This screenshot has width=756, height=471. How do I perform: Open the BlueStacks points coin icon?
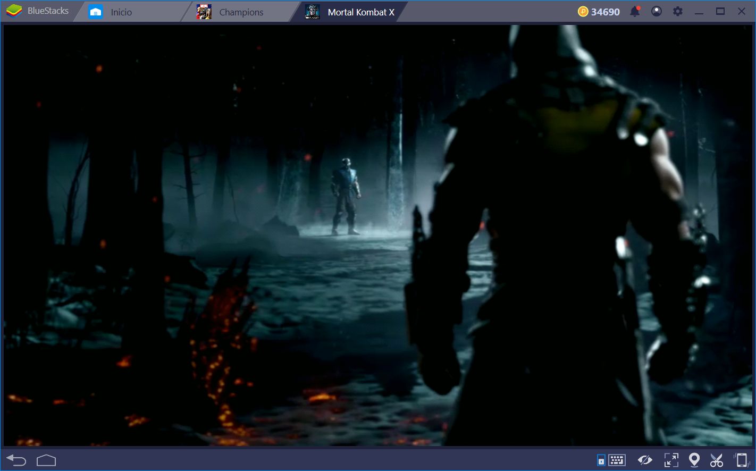tap(583, 12)
